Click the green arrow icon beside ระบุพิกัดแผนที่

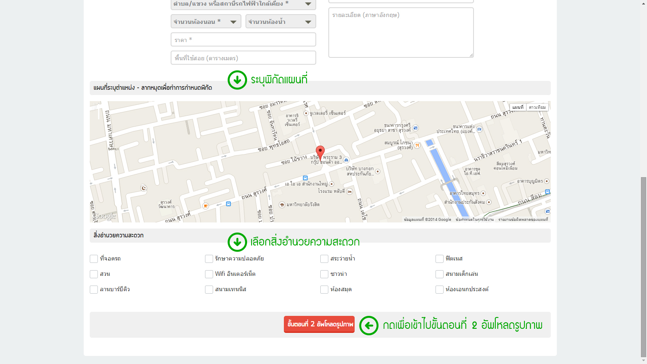pyautogui.click(x=237, y=80)
